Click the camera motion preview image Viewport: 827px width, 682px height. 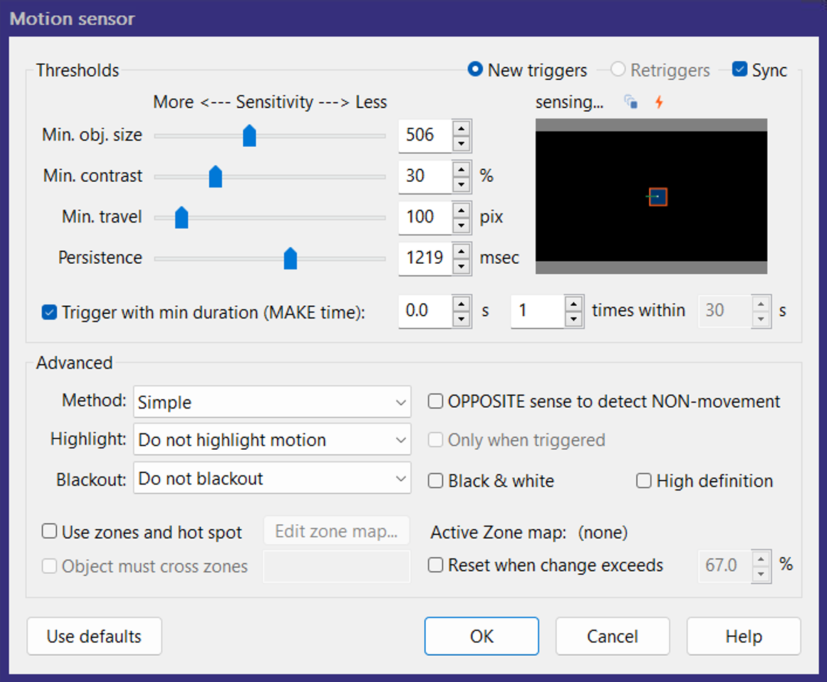pyautogui.click(x=651, y=196)
